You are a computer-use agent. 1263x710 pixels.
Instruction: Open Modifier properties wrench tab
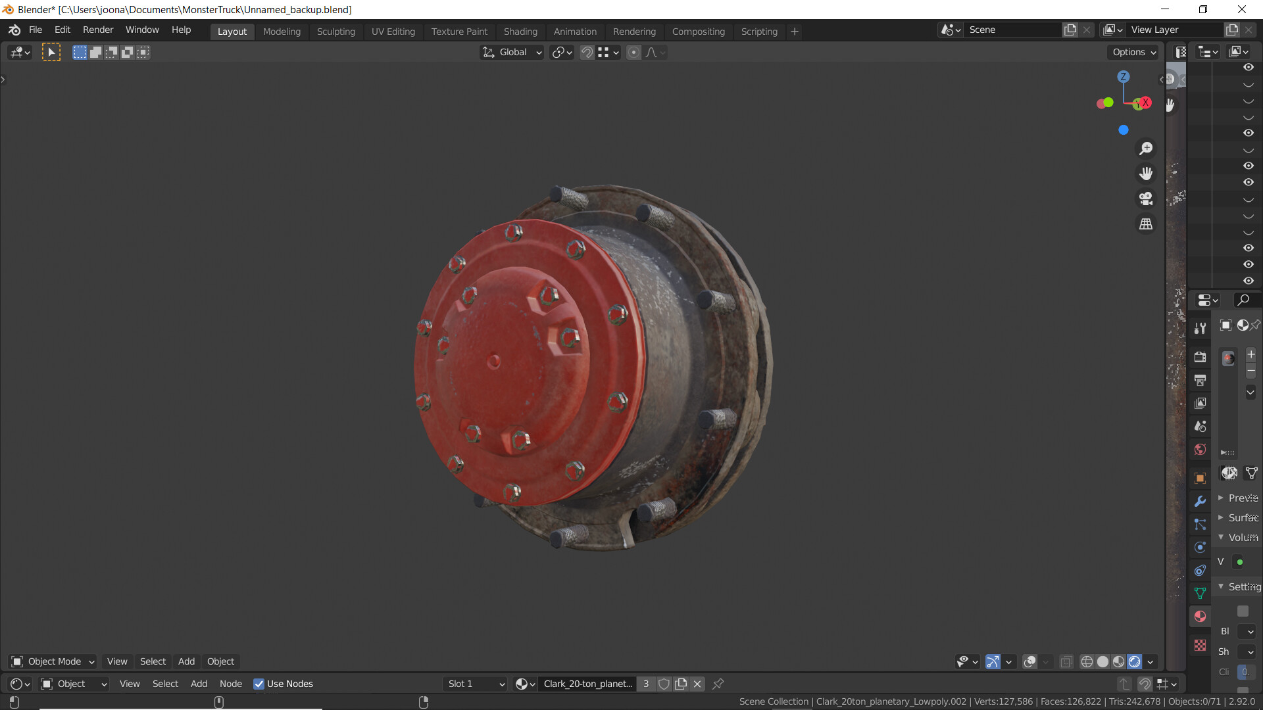pos(1201,501)
